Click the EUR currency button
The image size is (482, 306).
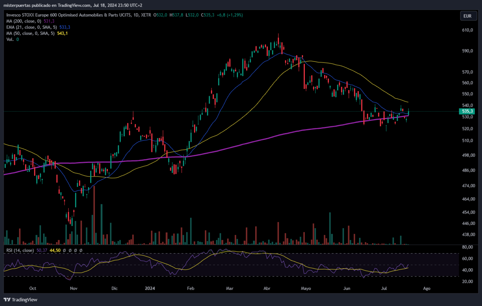468,16
